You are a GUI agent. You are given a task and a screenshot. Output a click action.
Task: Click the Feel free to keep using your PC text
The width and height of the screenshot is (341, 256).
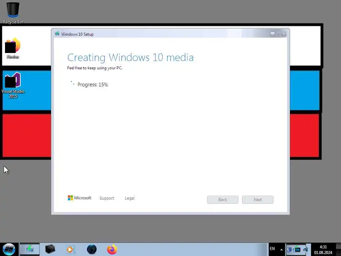[x=95, y=68]
